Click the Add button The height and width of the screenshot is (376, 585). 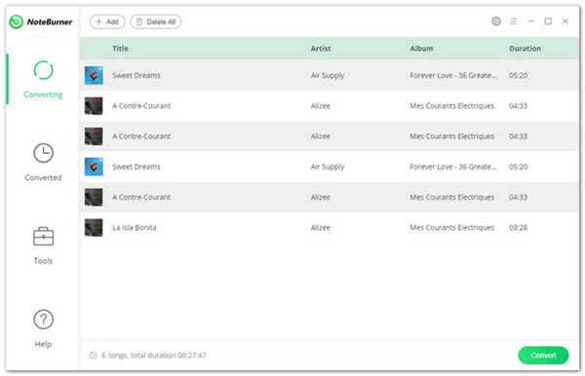tap(107, 21)
